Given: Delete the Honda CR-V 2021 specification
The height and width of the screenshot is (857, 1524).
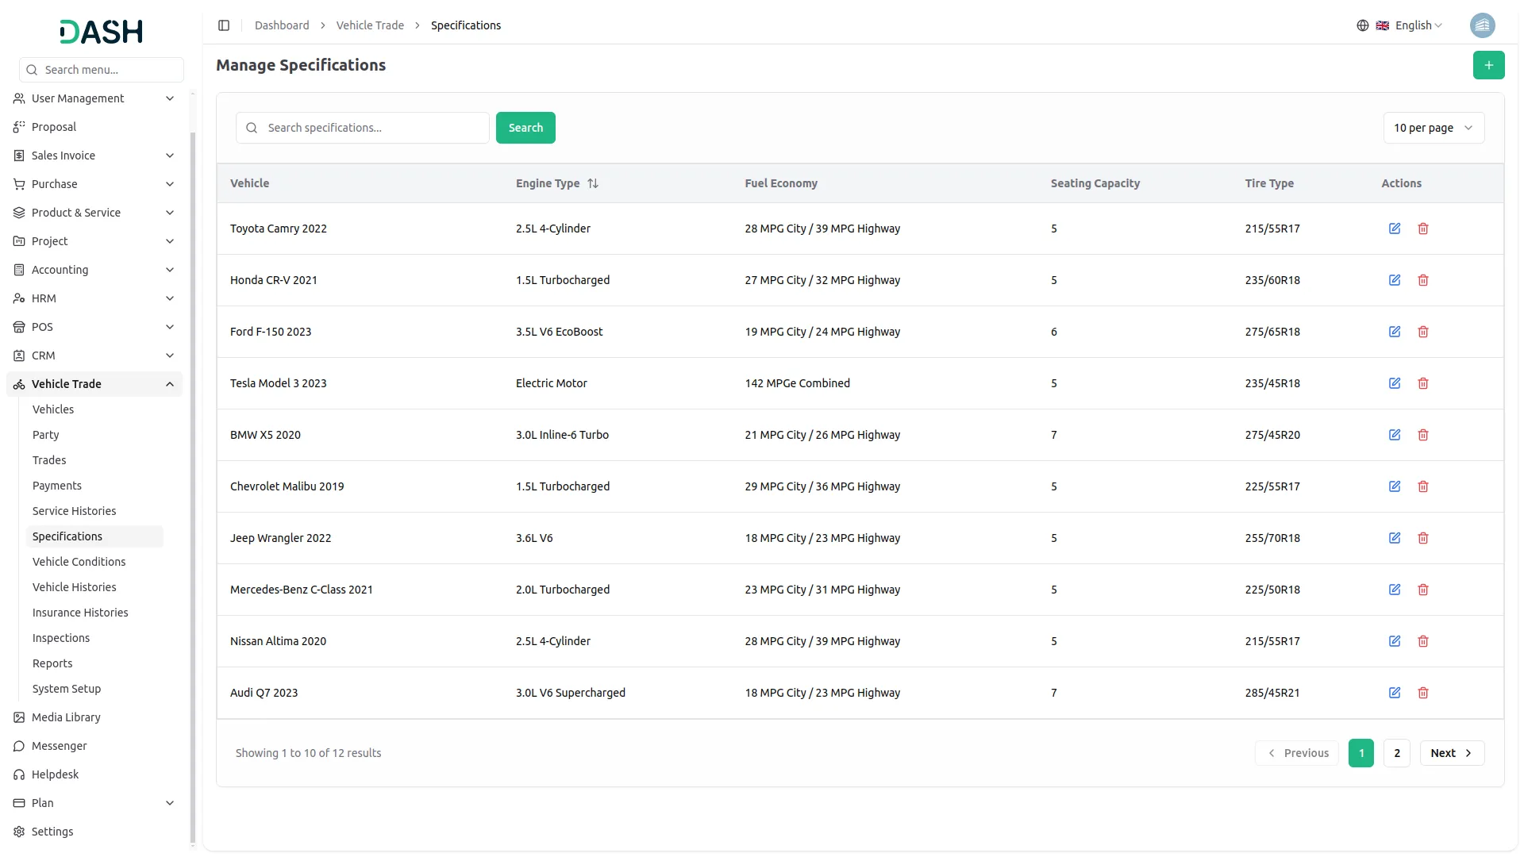Looking at the screenshot, I should pyautogui.click(x=1422, y=280).
